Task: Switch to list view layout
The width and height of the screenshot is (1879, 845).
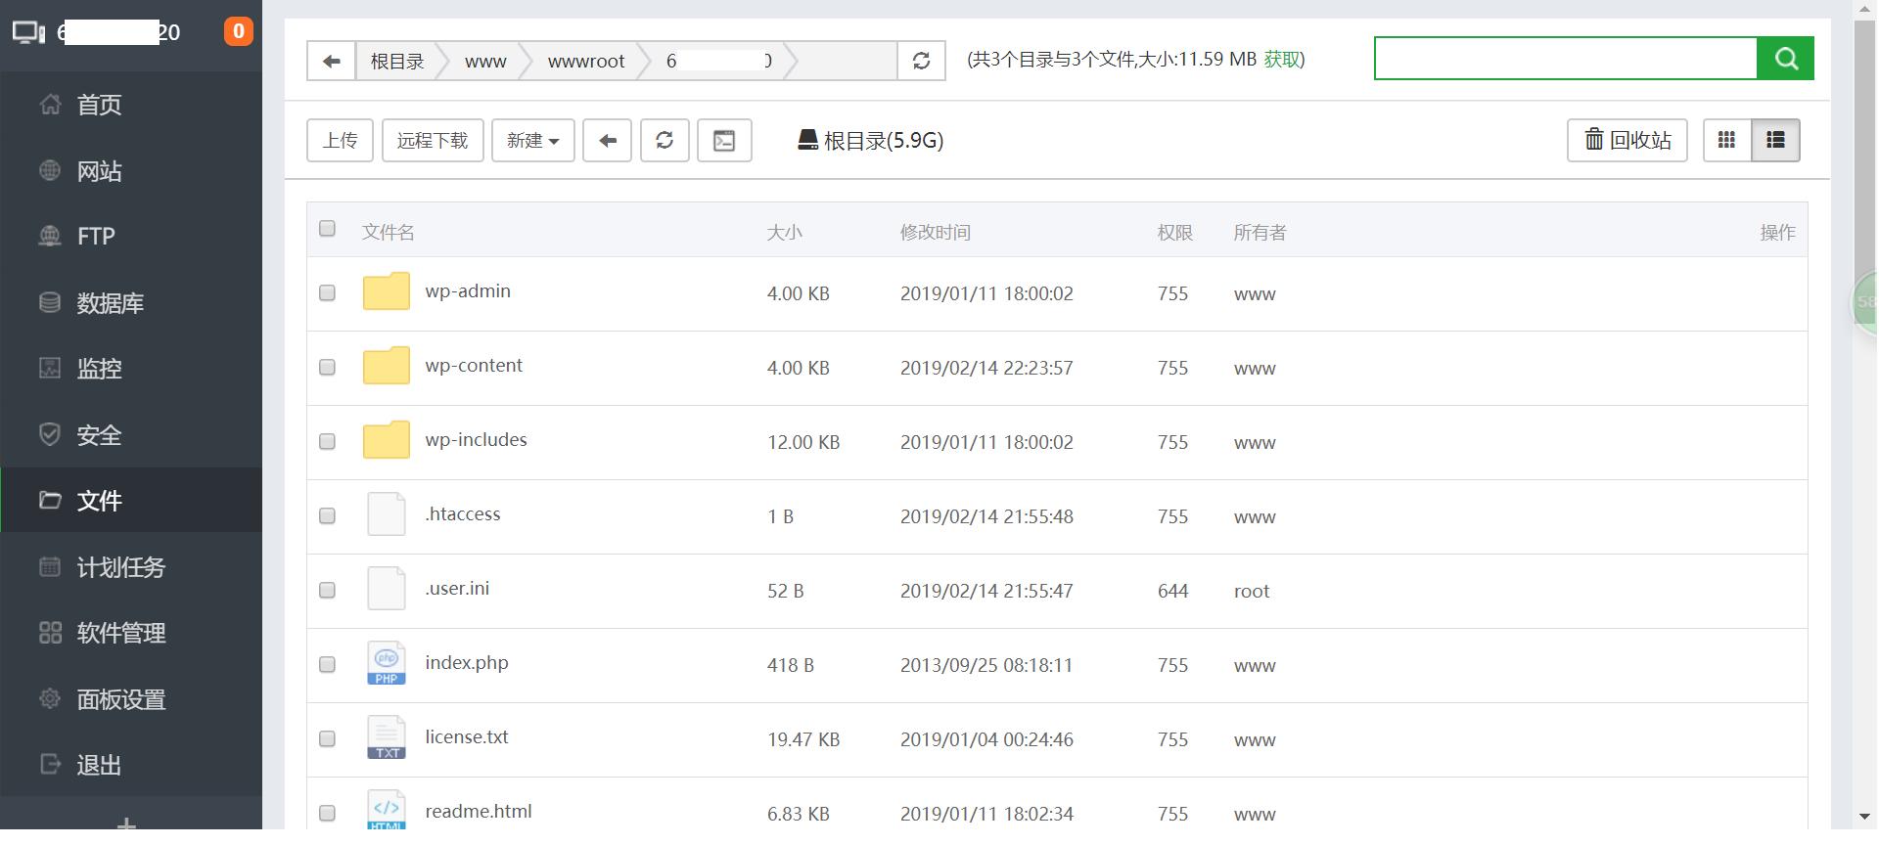Action: coord(1775,141)
